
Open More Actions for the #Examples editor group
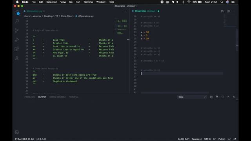point(234,11)
